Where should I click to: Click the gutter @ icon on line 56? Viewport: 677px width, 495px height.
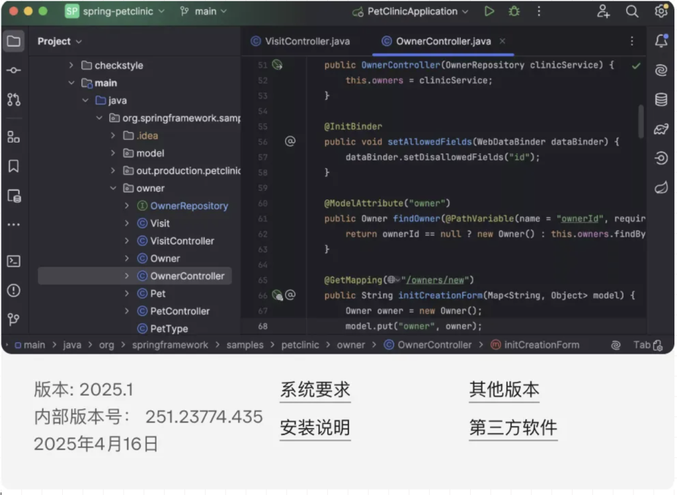click(290, 141)
